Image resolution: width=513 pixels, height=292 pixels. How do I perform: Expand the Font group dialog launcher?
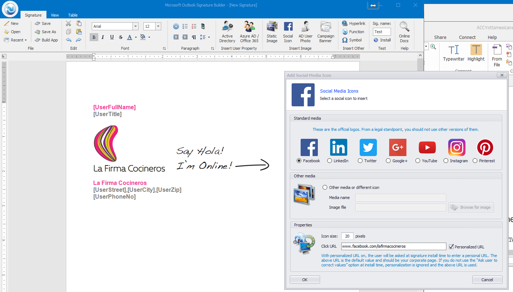[165, 48]
